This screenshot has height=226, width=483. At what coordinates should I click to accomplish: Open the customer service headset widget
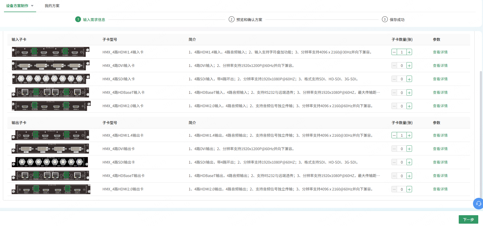pos(478,204)
